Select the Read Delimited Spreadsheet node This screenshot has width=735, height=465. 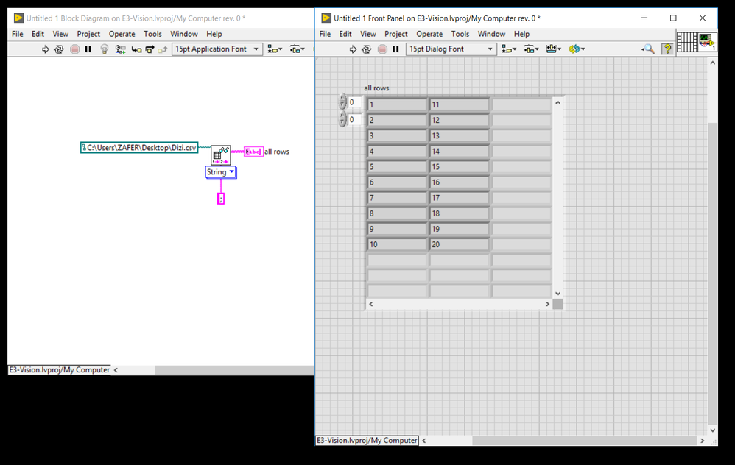pos(220,155)
